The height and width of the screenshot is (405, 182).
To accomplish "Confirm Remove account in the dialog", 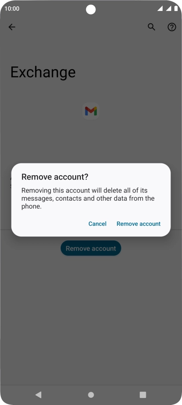I will click(138, 224).
